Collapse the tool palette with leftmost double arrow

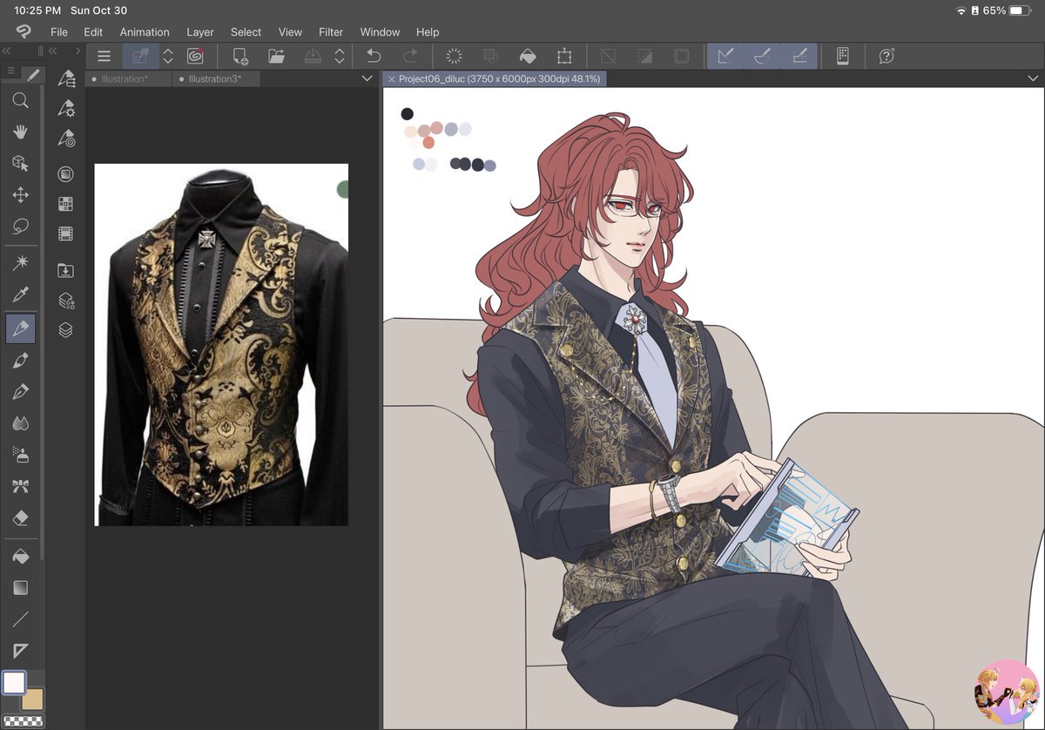[x=7, y=51]
